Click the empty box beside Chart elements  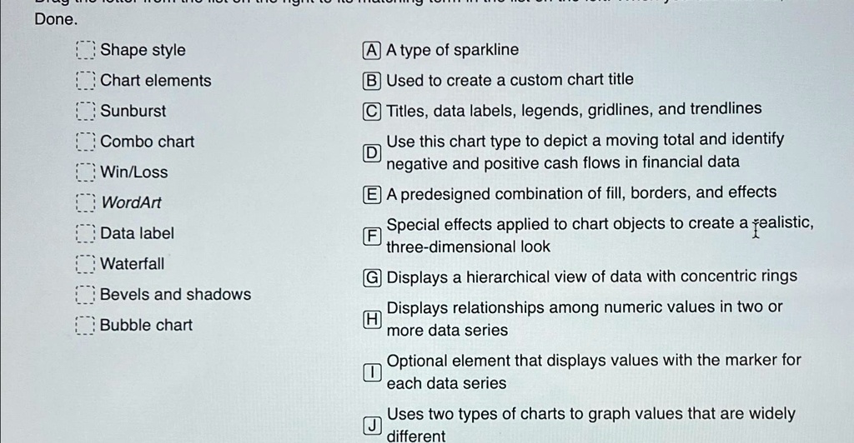[x=85, y=81]
